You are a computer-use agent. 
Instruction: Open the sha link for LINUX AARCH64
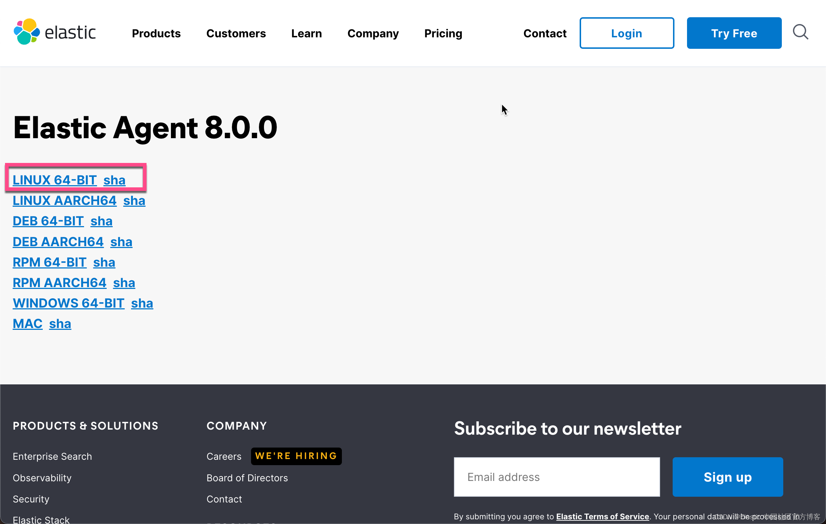pyautogui.click(x=134, y=201)
